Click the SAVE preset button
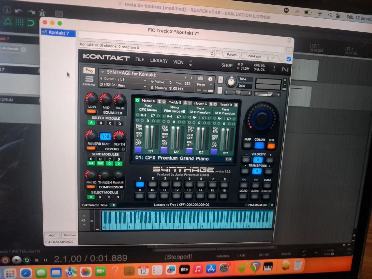Screen dimensions: 372x279 (255, 197)
